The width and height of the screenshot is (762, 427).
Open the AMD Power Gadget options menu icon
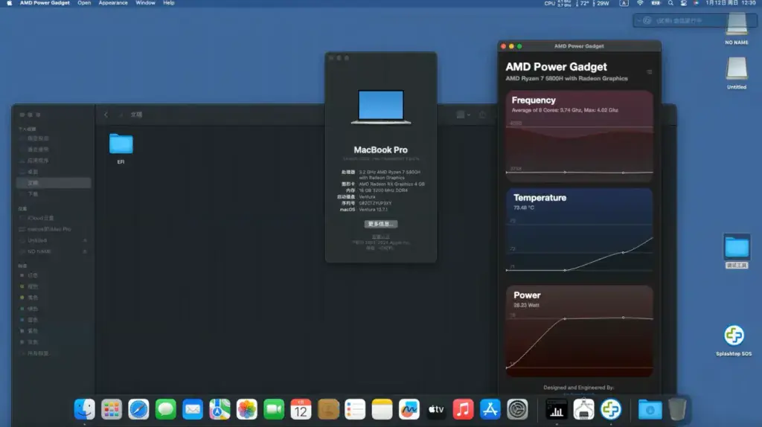pos(649,72)
